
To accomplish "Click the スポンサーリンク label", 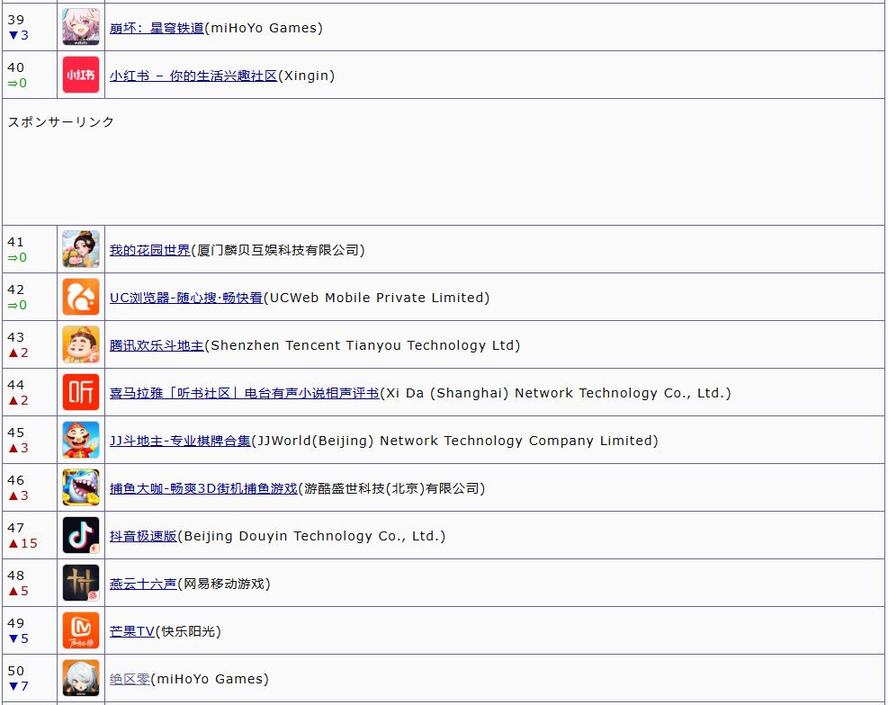I will (x=61, y=121).
